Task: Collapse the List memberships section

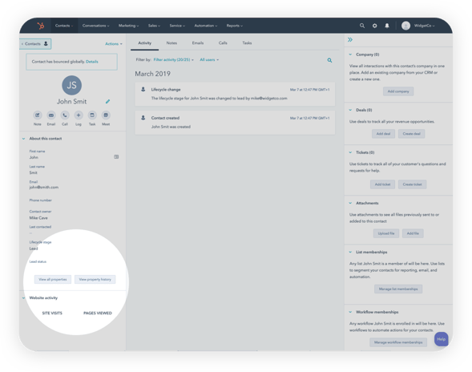Action: [350, 252]
